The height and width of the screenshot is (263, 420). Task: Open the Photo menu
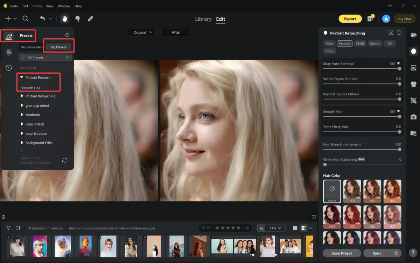tap(37, 6)
